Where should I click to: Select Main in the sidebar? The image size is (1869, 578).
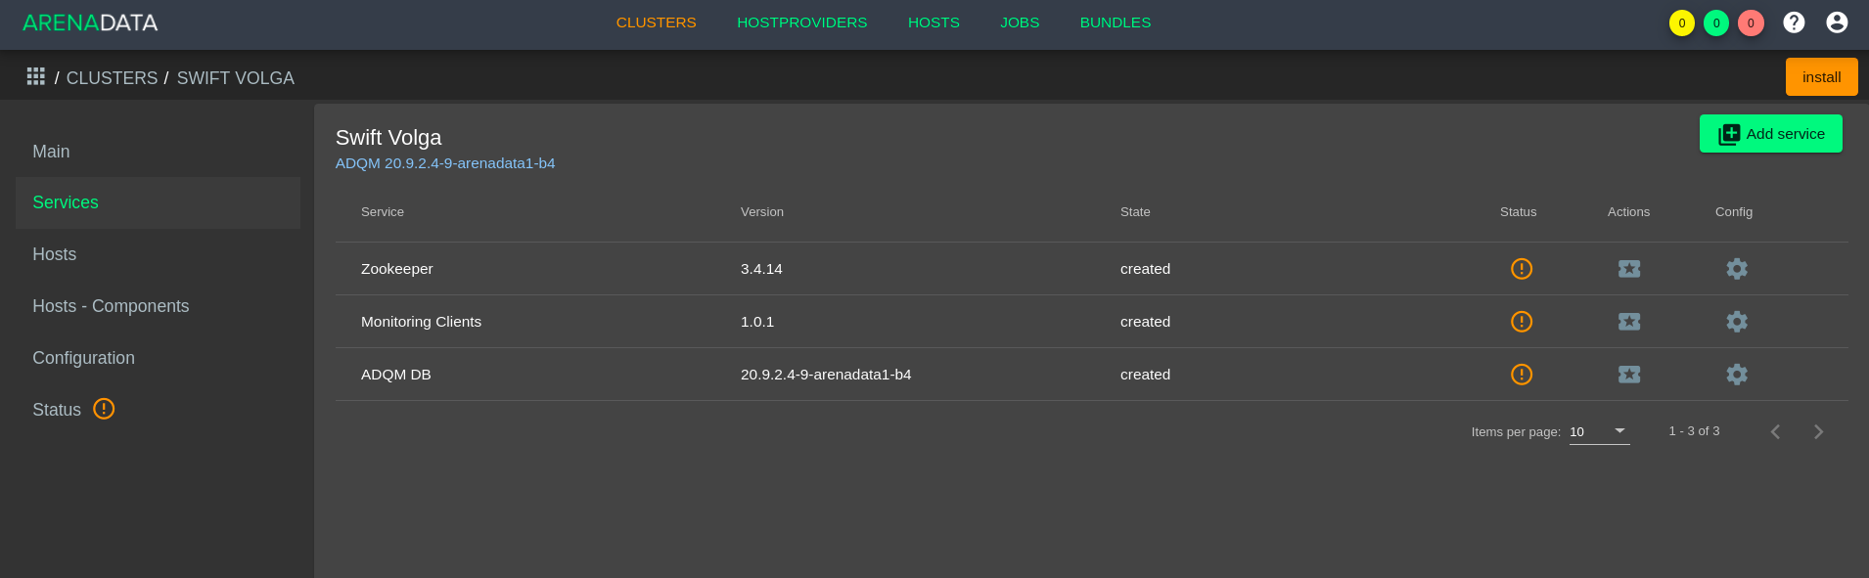coord(158,152)
